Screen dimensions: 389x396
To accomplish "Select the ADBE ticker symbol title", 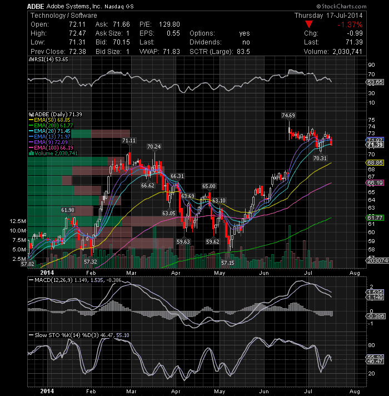I will coord(36,6).
